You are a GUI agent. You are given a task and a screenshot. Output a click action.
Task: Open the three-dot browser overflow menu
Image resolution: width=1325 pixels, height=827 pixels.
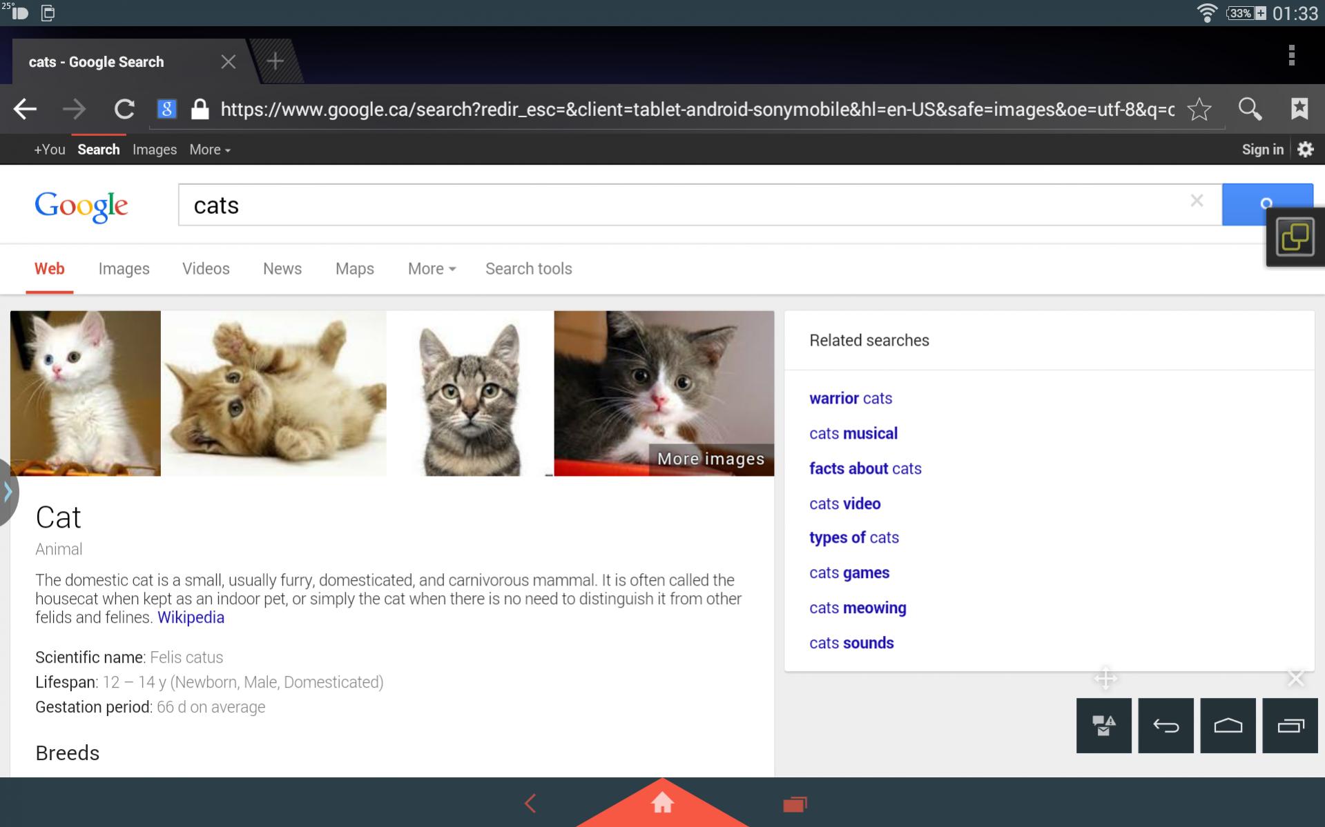click(x=1291, y=55)
